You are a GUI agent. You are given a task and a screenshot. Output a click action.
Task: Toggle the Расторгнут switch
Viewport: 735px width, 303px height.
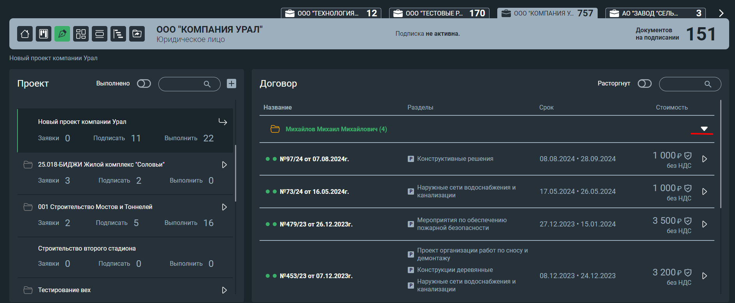click(645, 84)
